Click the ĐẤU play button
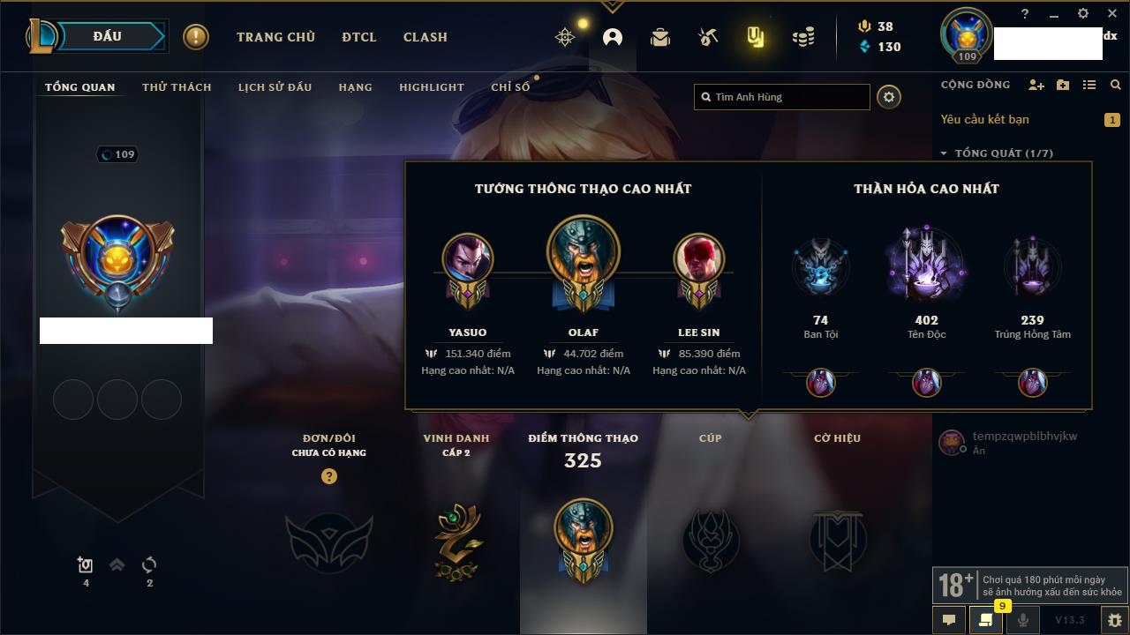This screenshot has width=1130, height=635. pyautogui.click(x=108, y=36)
